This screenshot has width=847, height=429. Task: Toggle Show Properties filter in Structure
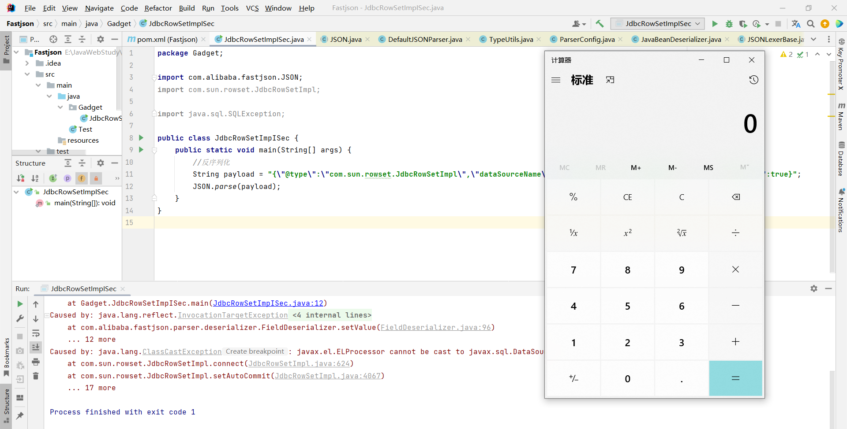[67, 178]
